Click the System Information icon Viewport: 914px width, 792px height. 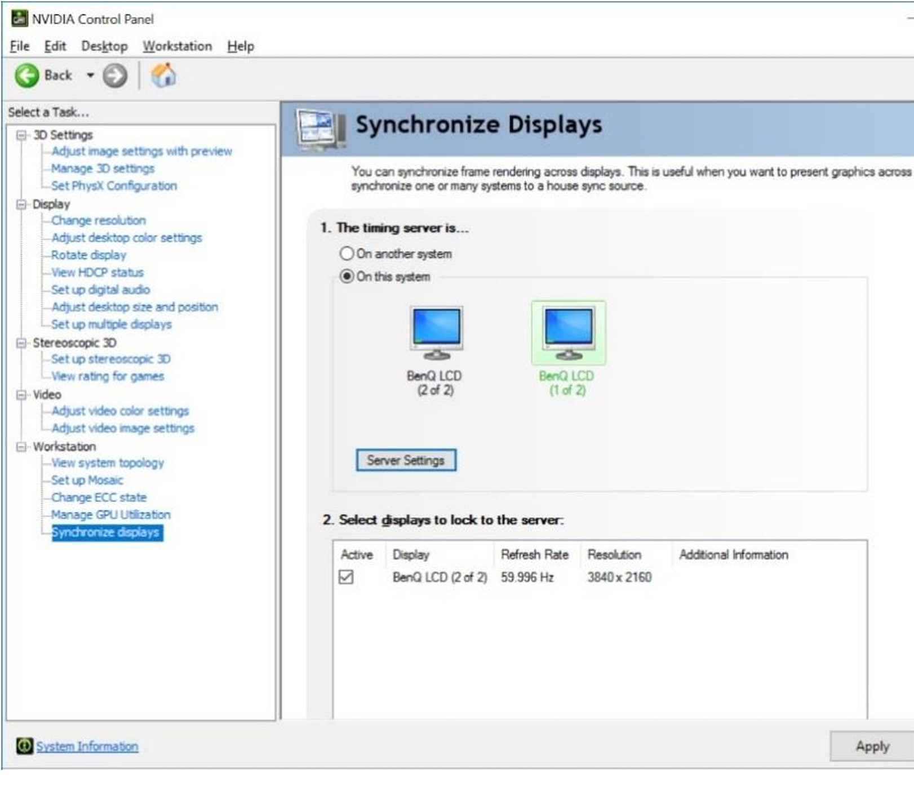click(x=24, y=746)
